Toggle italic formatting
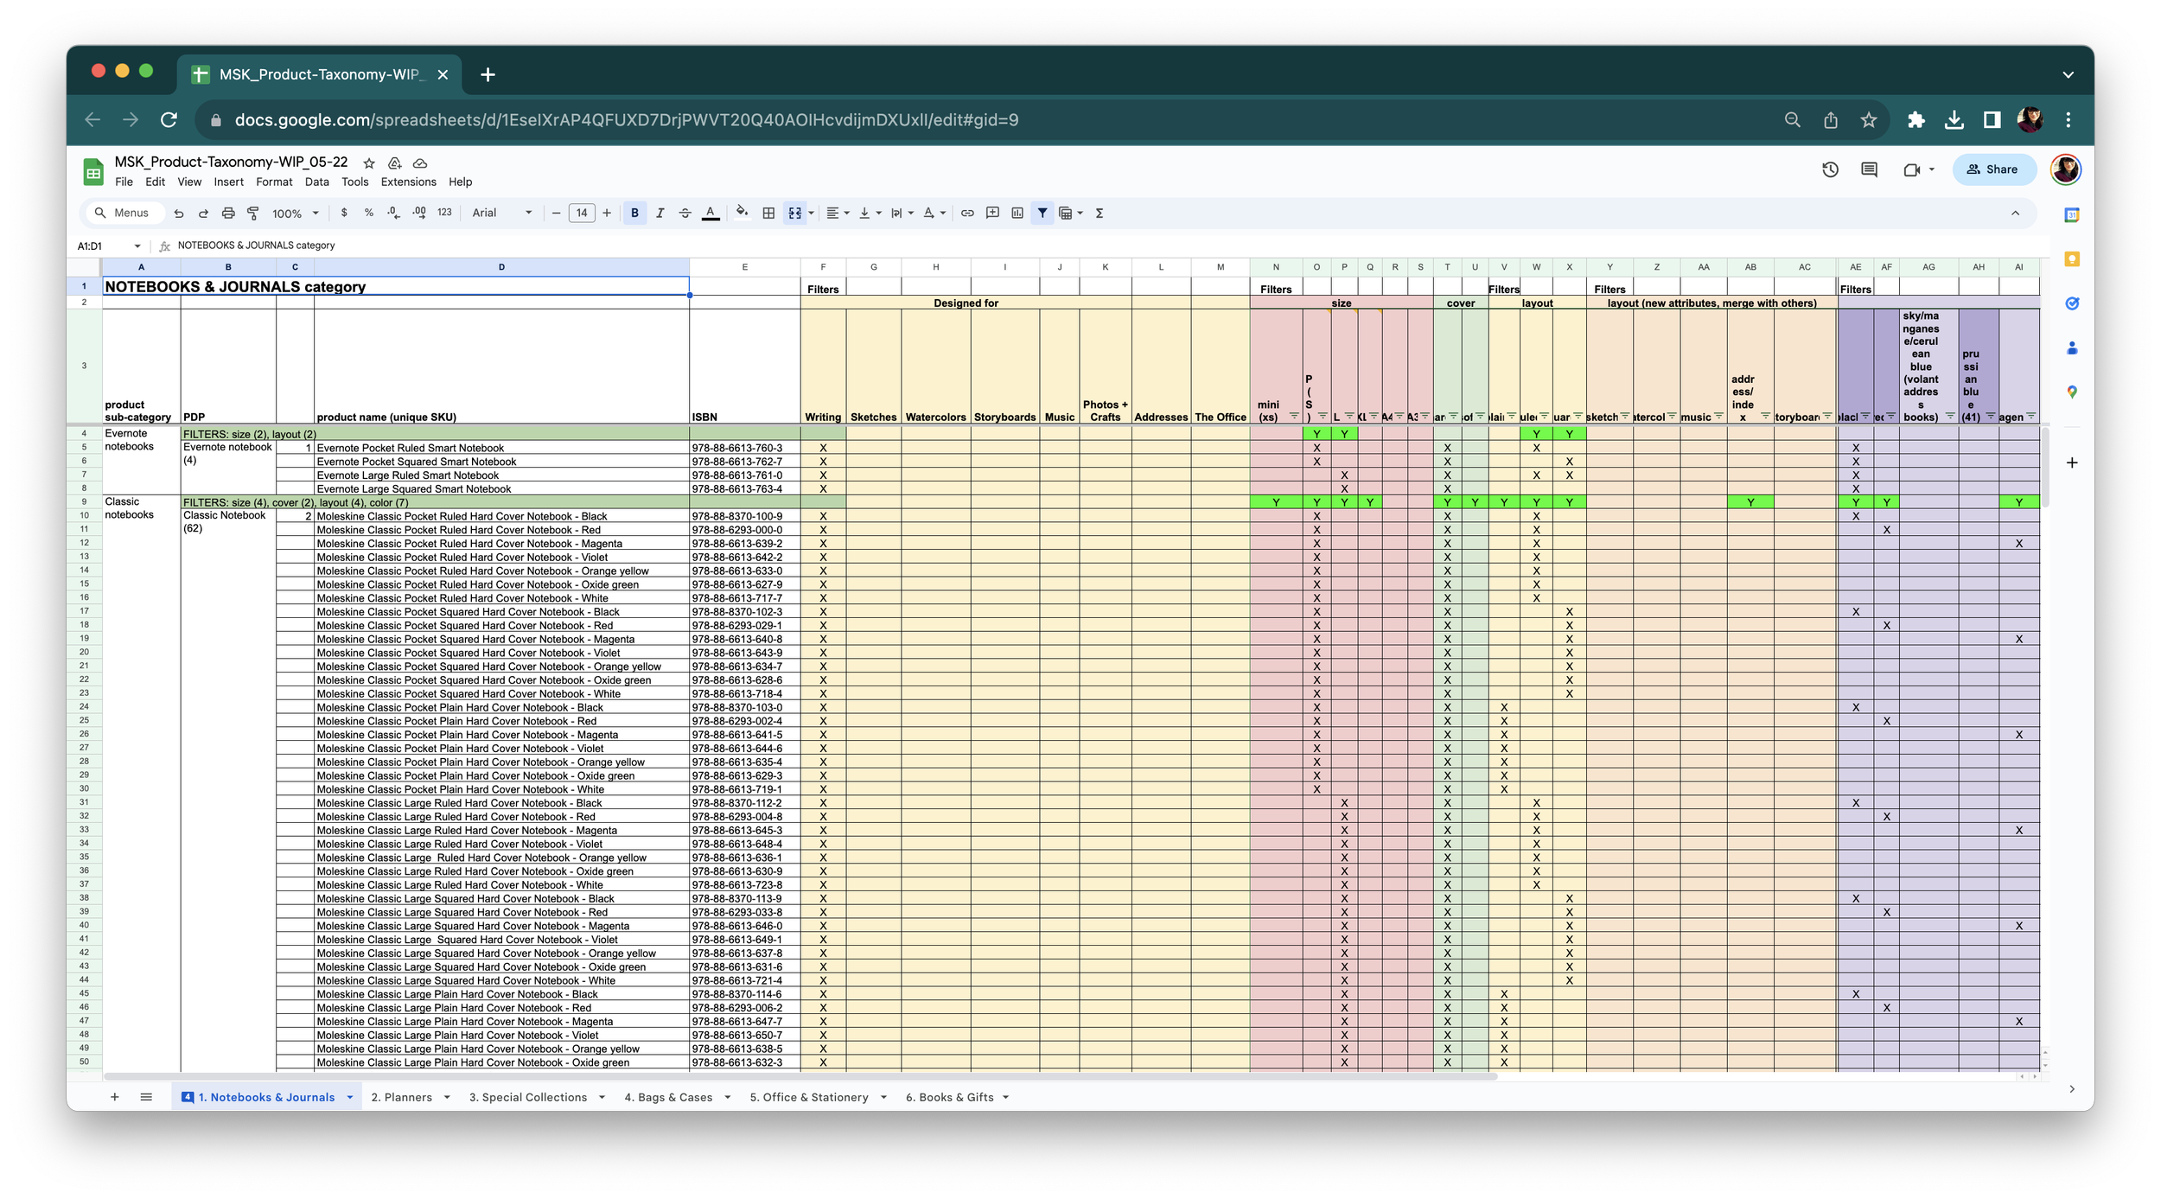2161x1199 pixels. (660, 213)
